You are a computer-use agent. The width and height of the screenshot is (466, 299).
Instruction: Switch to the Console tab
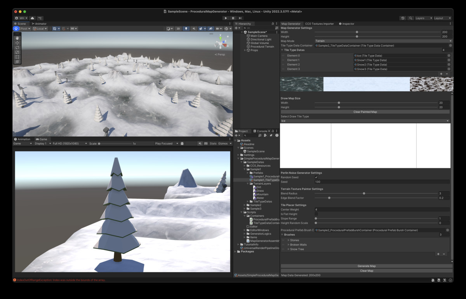(260, 131)
